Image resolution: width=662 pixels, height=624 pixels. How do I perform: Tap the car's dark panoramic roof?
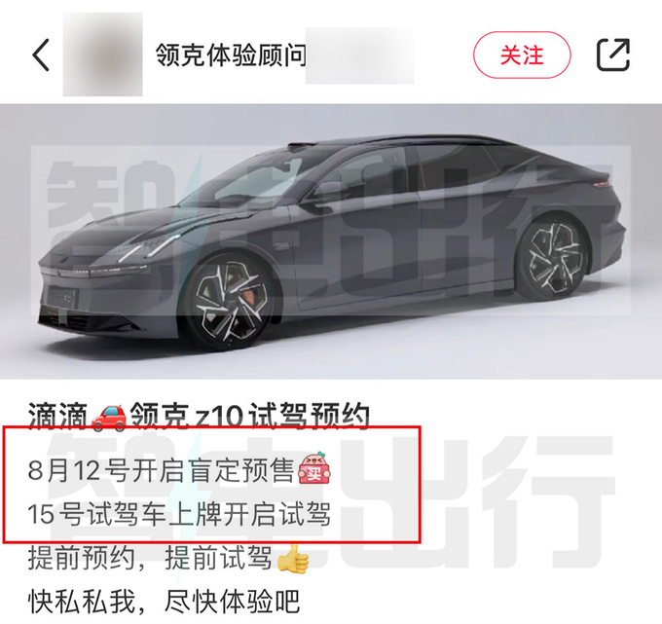click(401, 142)
